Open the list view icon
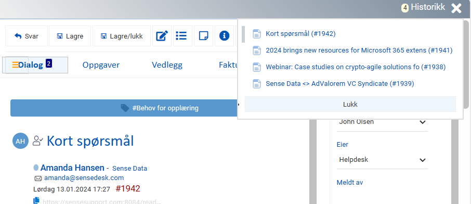This screenshot has height=204, width=471. (x=181, y=36)
